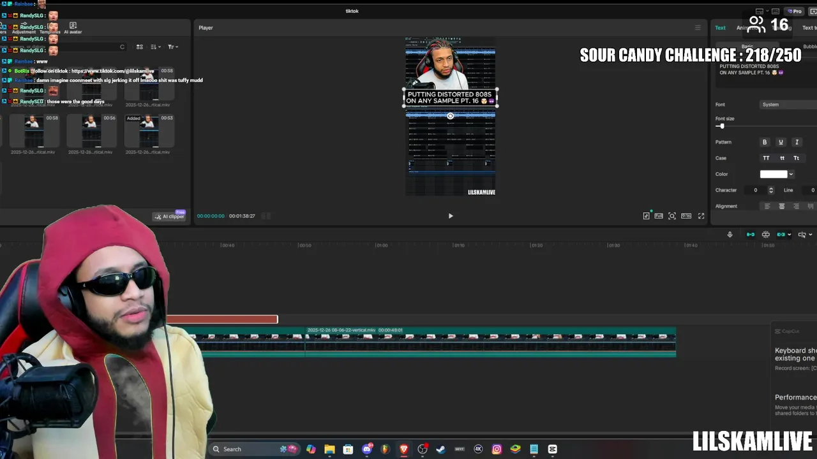Open the media sort dropdown
The width and height of the screenshot is (817, 459).
pyautogui.click(x=155, y=47)
